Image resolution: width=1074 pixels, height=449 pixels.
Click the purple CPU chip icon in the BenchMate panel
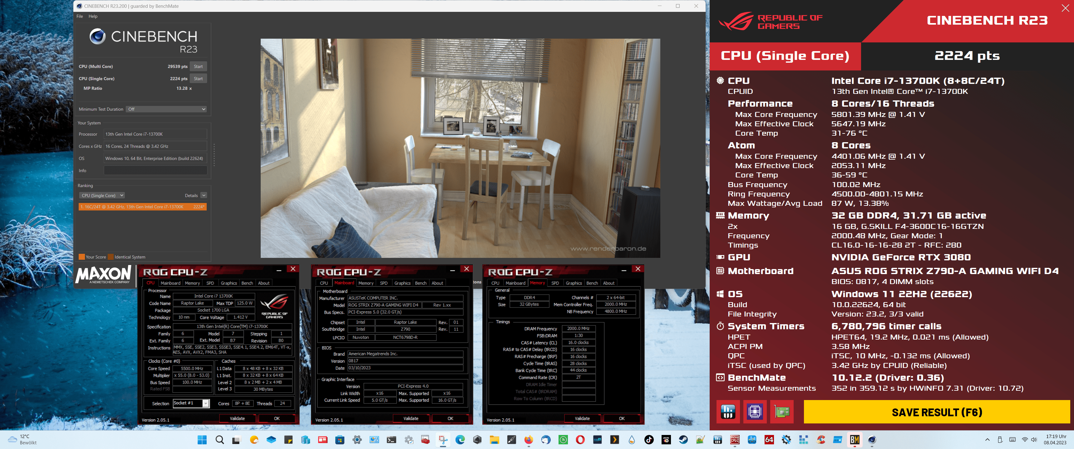[755, 412]
